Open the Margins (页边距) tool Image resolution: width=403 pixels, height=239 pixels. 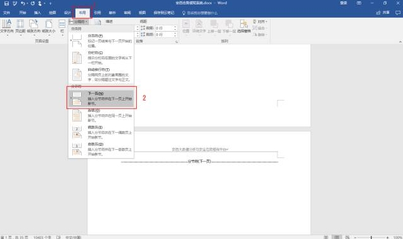(20, 27)
